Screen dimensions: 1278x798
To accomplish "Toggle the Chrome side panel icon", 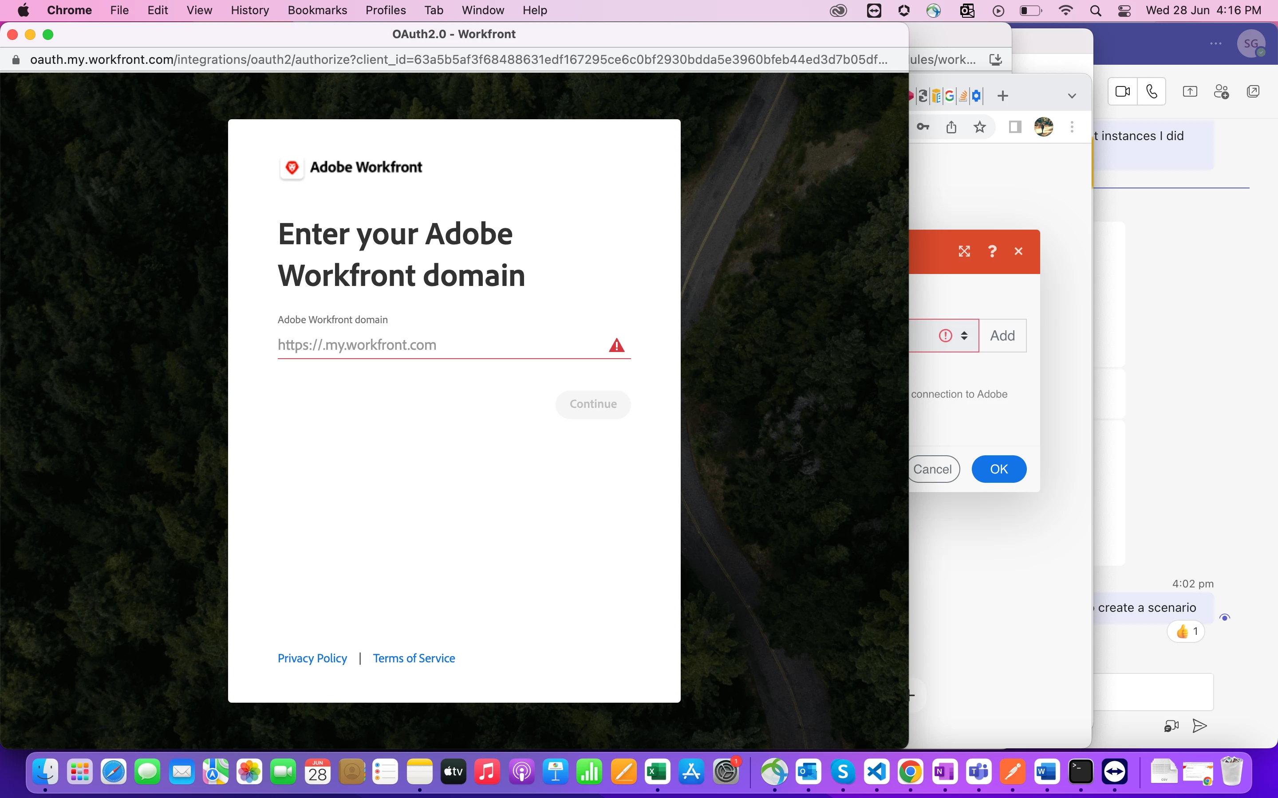I will pos(1014,127).
